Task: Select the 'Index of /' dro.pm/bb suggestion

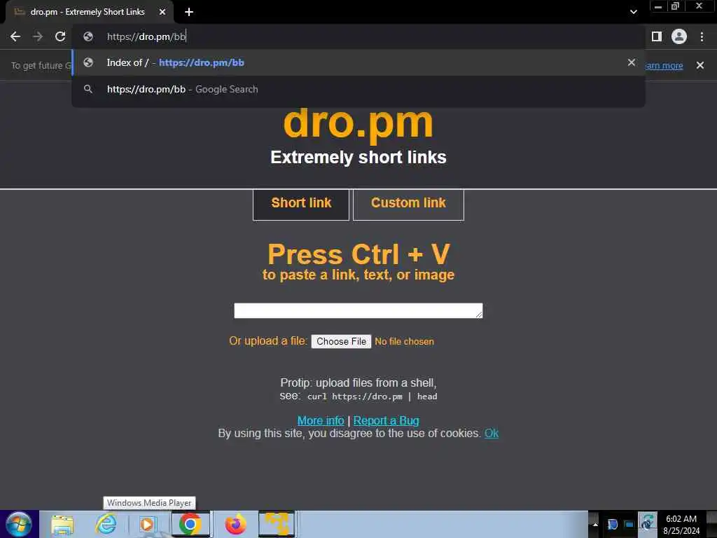Action: 358,62
